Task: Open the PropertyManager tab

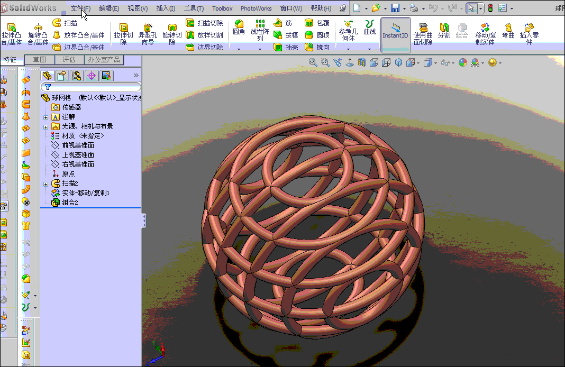Action: 61,76
